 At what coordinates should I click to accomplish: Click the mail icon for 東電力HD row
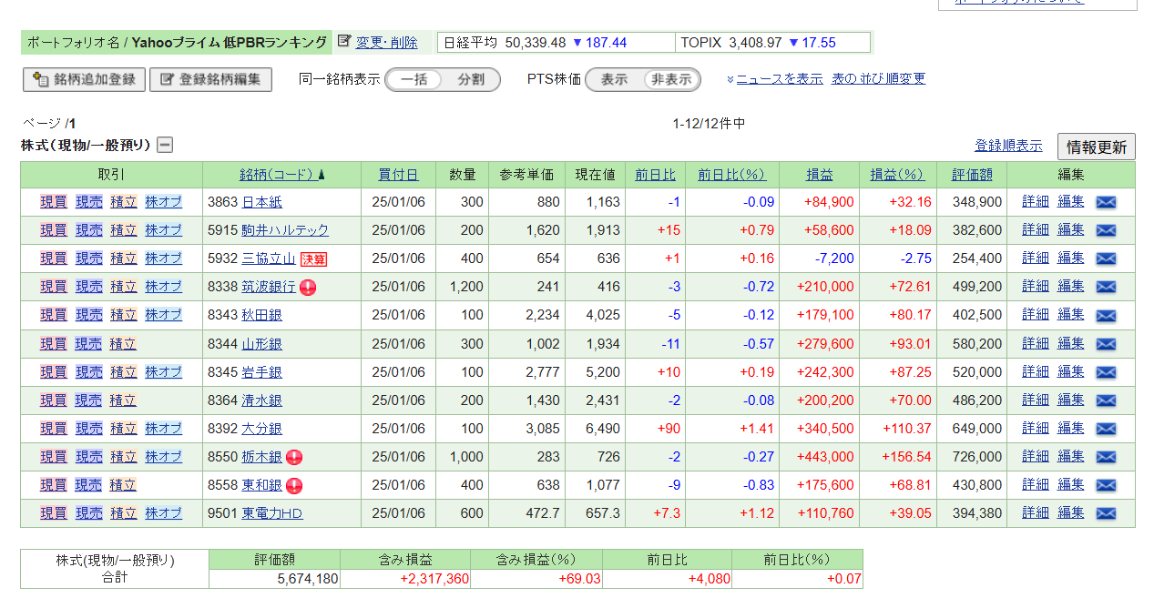click(1106, 513)
